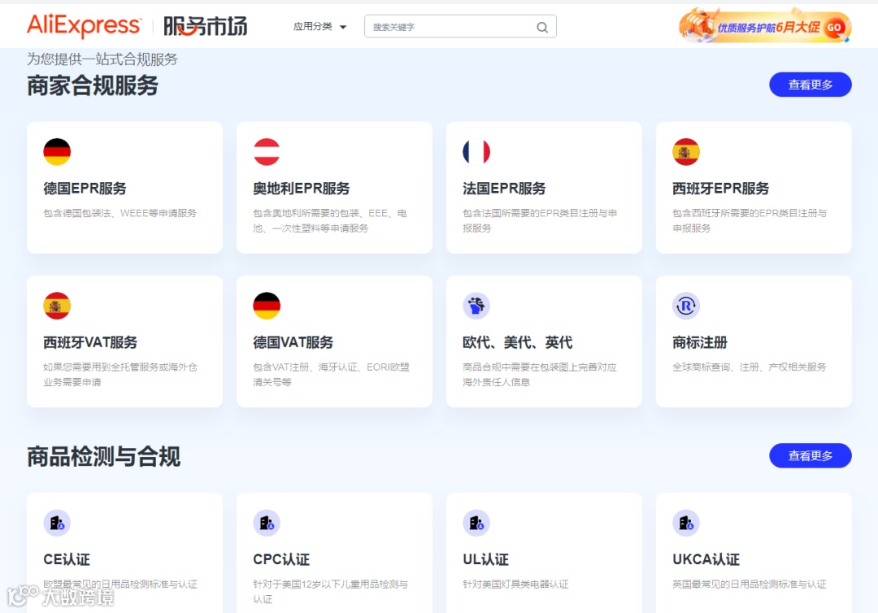Open the 商标注册 title
Viewport: 878px width, 613px height.
(700, 342)
